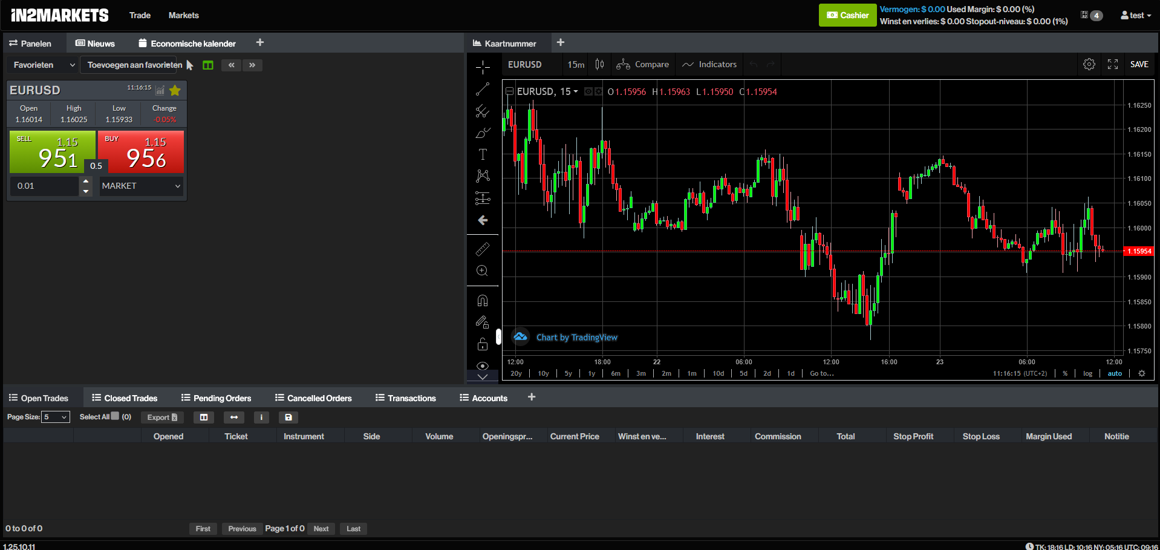Open candlestick chart style selector
The height and width of the screenshot is (550, 1160).
point(599,64)
